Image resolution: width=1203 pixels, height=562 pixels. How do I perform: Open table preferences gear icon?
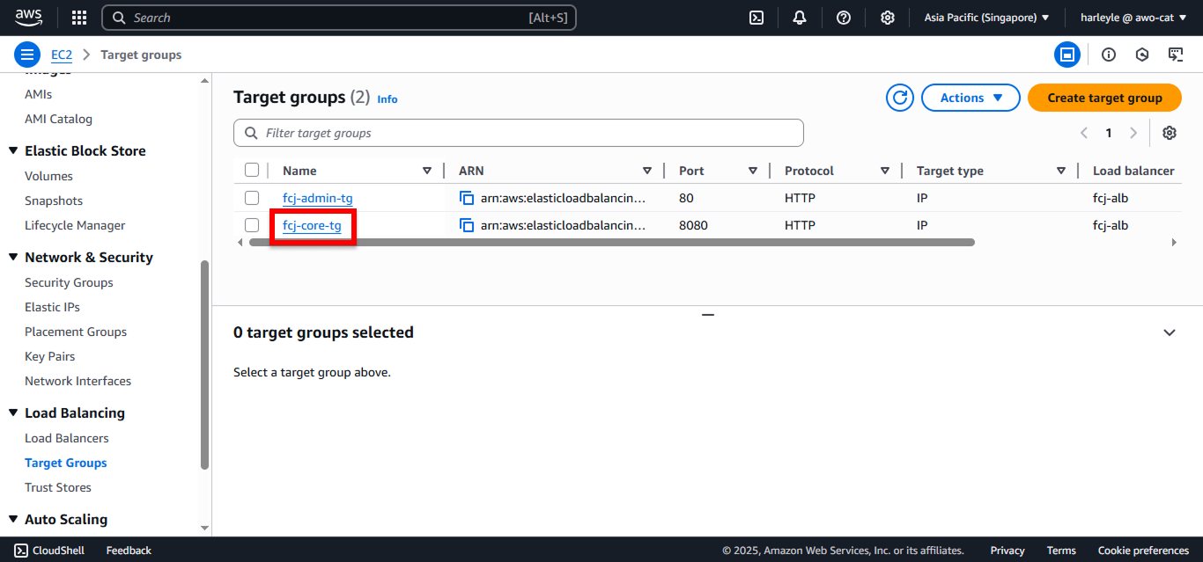tap(1170, 133)
